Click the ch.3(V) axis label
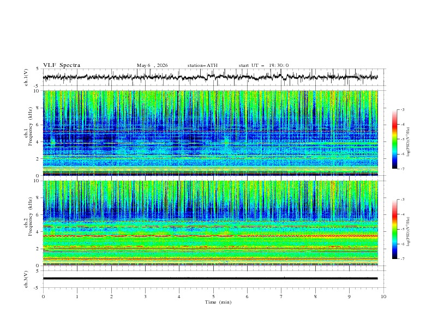Screen dimensions: 432x333 [x=26, y=279]
